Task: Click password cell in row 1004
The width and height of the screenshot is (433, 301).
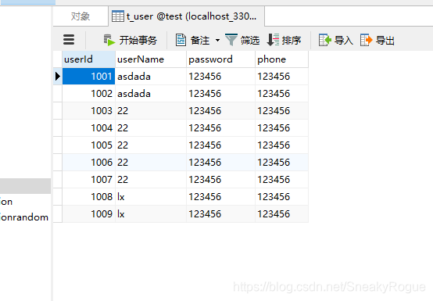Action: (x=220, y=128)
